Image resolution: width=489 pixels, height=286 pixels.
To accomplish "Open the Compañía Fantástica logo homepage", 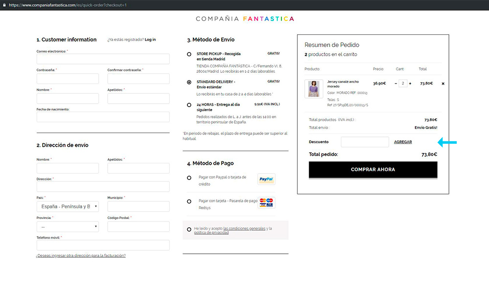I will (x=245, y=19).
